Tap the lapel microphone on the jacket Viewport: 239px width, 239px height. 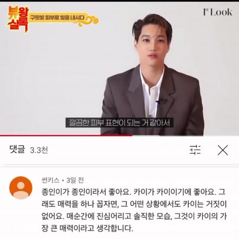click(x=159, y=101)
